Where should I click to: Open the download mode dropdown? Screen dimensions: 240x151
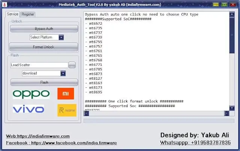coord(63,73)
